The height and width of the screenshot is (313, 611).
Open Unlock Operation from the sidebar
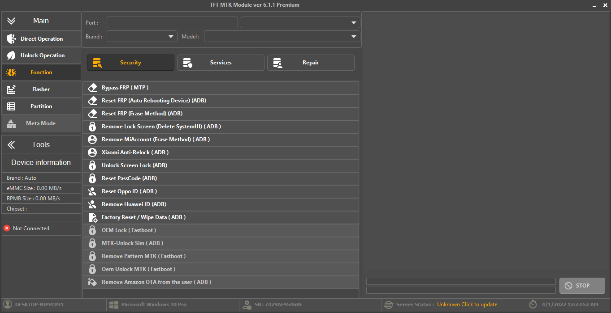(11, 55)
